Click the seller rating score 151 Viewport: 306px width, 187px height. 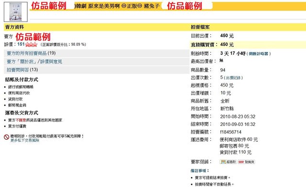(x=21, y=44)
